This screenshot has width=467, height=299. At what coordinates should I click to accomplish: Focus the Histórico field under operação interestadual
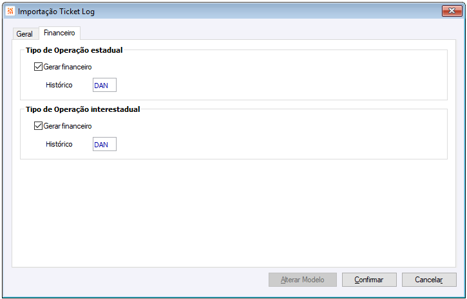pos(104,145)
